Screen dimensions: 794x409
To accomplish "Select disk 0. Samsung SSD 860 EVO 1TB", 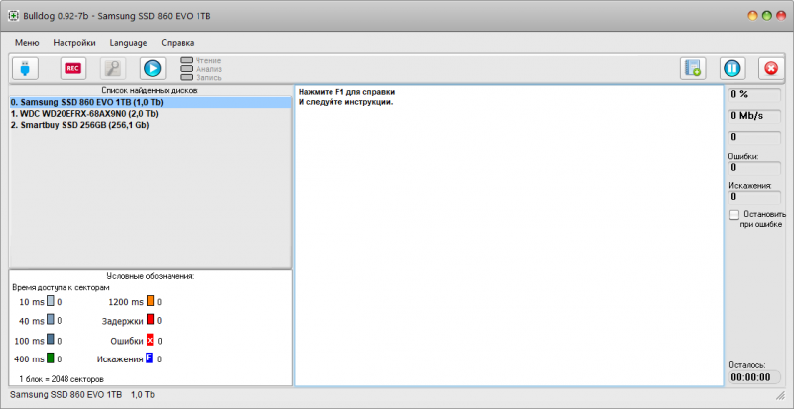I will tap(151, 103).
